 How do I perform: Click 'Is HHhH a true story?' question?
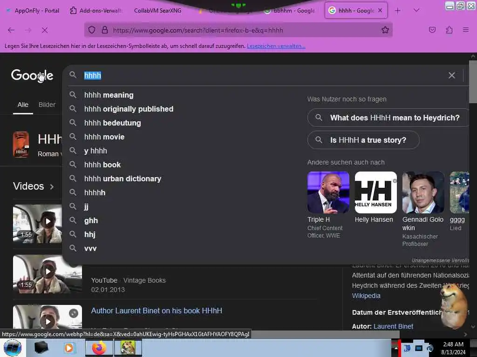pyautogui.click(x=363, y=140)
